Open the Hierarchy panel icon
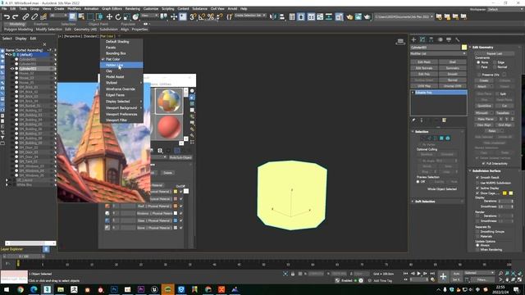This screenshot has width=525, height=295. (431, 39)
